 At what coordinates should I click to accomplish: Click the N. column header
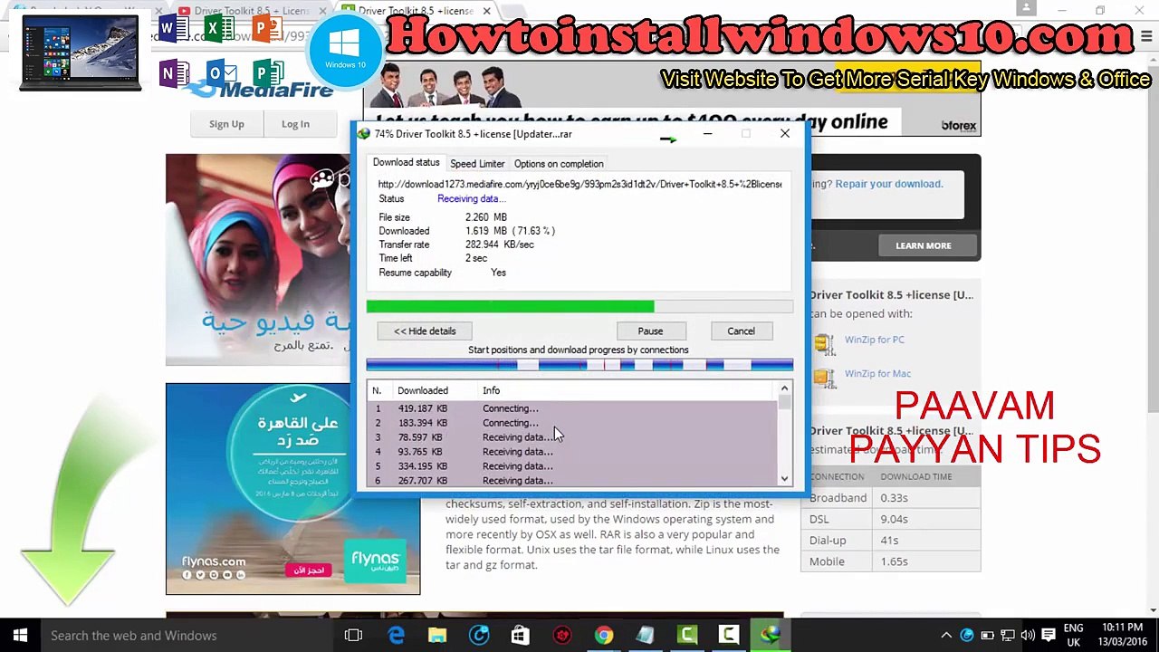point(377,390)
